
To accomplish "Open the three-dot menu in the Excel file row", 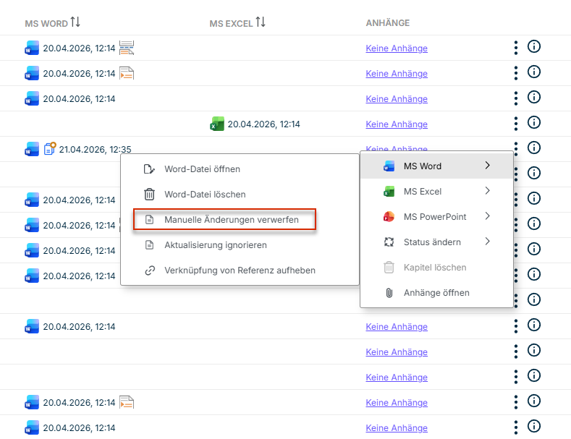I will (516, 124).
